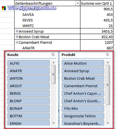Expand the Boston Crab Meat pivot row
The image size is (116, 129).
17,37
